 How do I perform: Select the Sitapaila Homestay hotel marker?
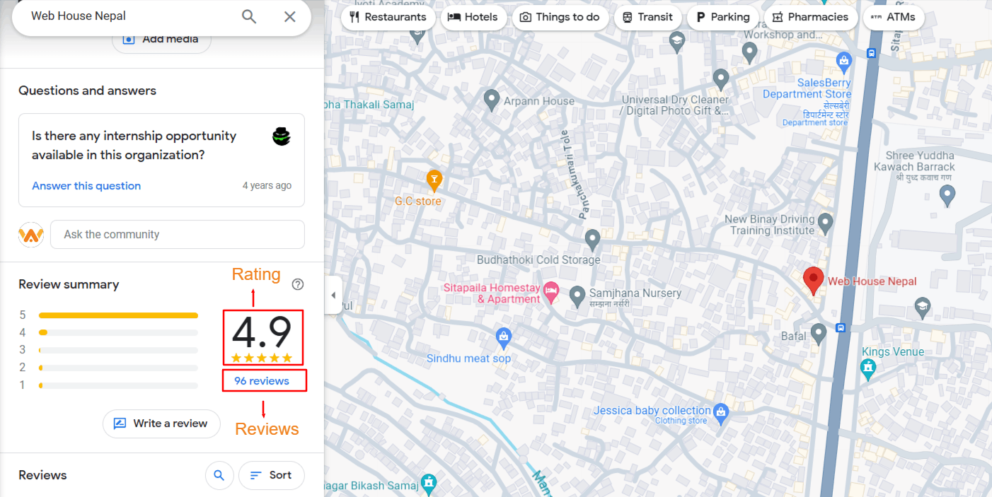point(550,290)
